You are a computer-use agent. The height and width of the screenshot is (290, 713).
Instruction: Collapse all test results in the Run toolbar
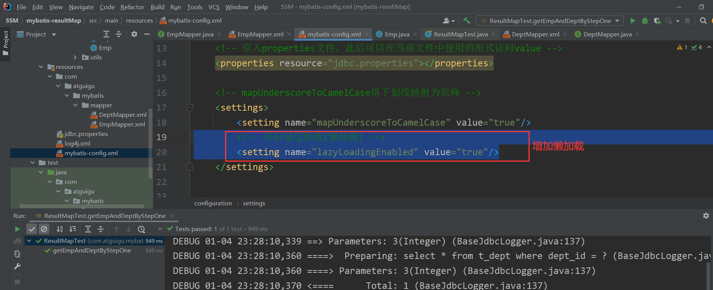(x=101, y=229)
